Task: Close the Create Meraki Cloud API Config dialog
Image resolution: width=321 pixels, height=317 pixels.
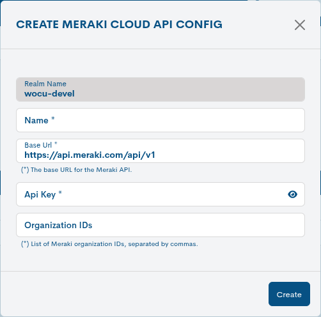Action: [x=300, y=25]
